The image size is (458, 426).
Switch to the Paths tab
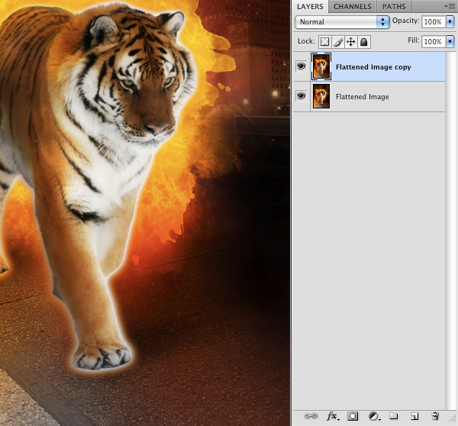(394, 6)
